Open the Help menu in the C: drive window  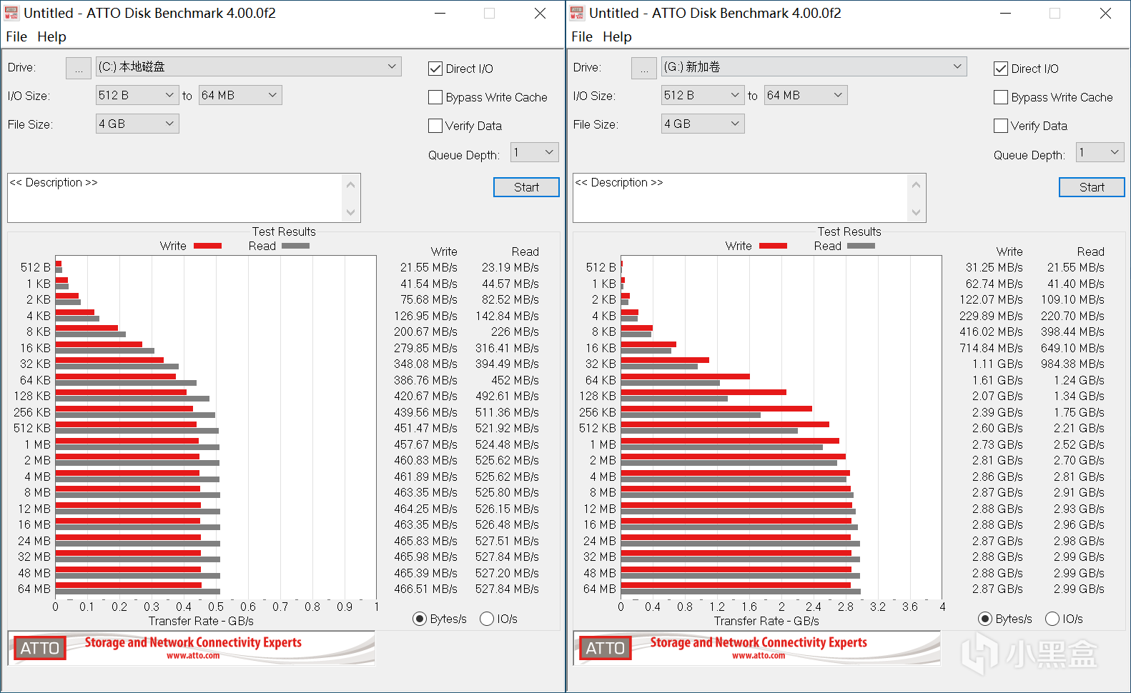tap(51, 36)
